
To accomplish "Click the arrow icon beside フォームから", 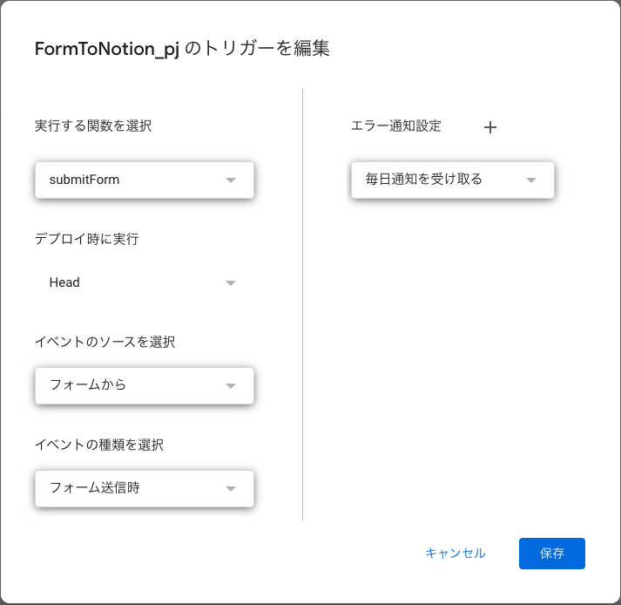I will 231,386.
